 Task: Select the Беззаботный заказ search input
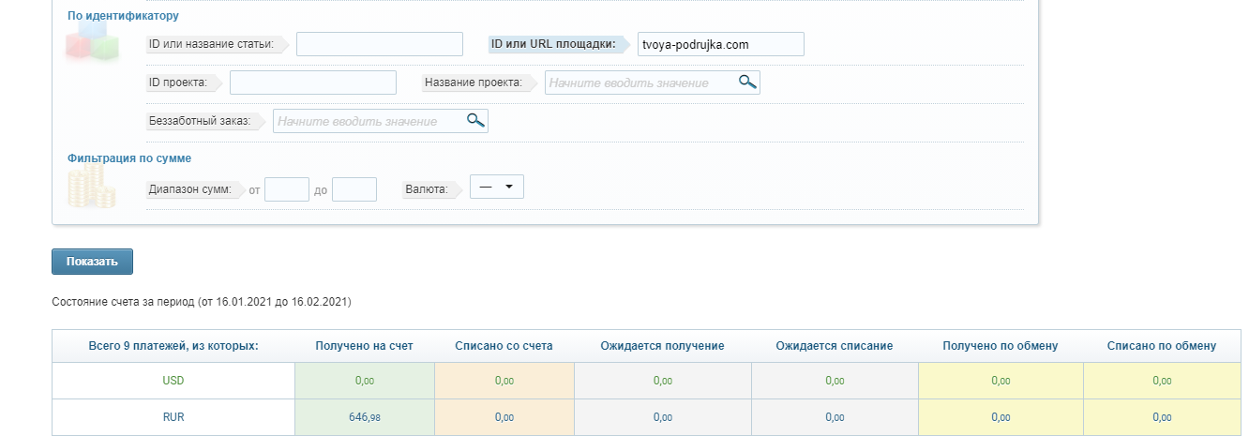click(369, 121)
